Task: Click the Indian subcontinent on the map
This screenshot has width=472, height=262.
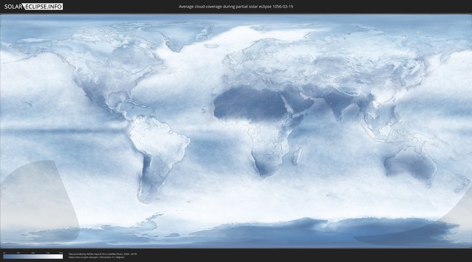Action: pos(338,108)
